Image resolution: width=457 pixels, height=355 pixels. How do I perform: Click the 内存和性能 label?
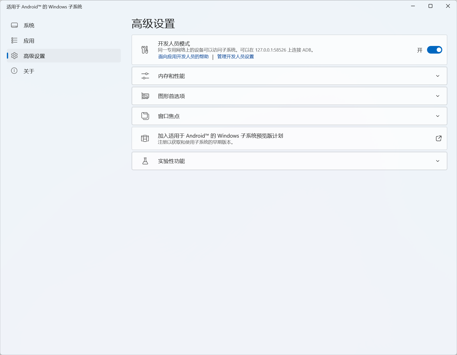171,76
